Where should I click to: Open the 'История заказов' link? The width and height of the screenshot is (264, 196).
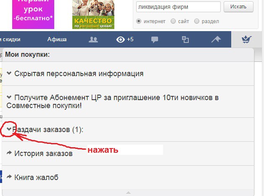pyautogui.click(x=43, y=154)
